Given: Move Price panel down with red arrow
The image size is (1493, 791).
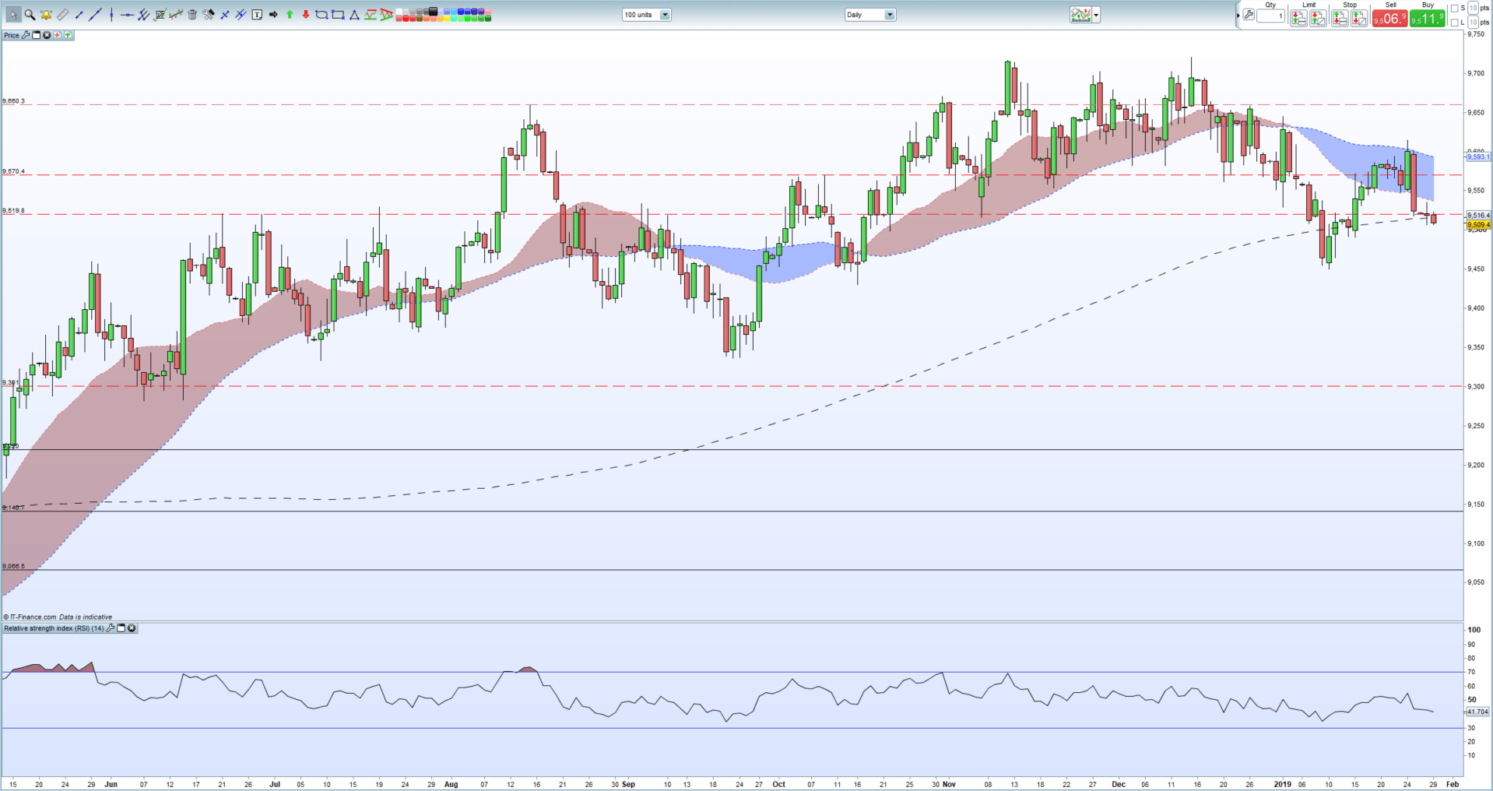Looking at the screenshot, I should click(57, 35).
